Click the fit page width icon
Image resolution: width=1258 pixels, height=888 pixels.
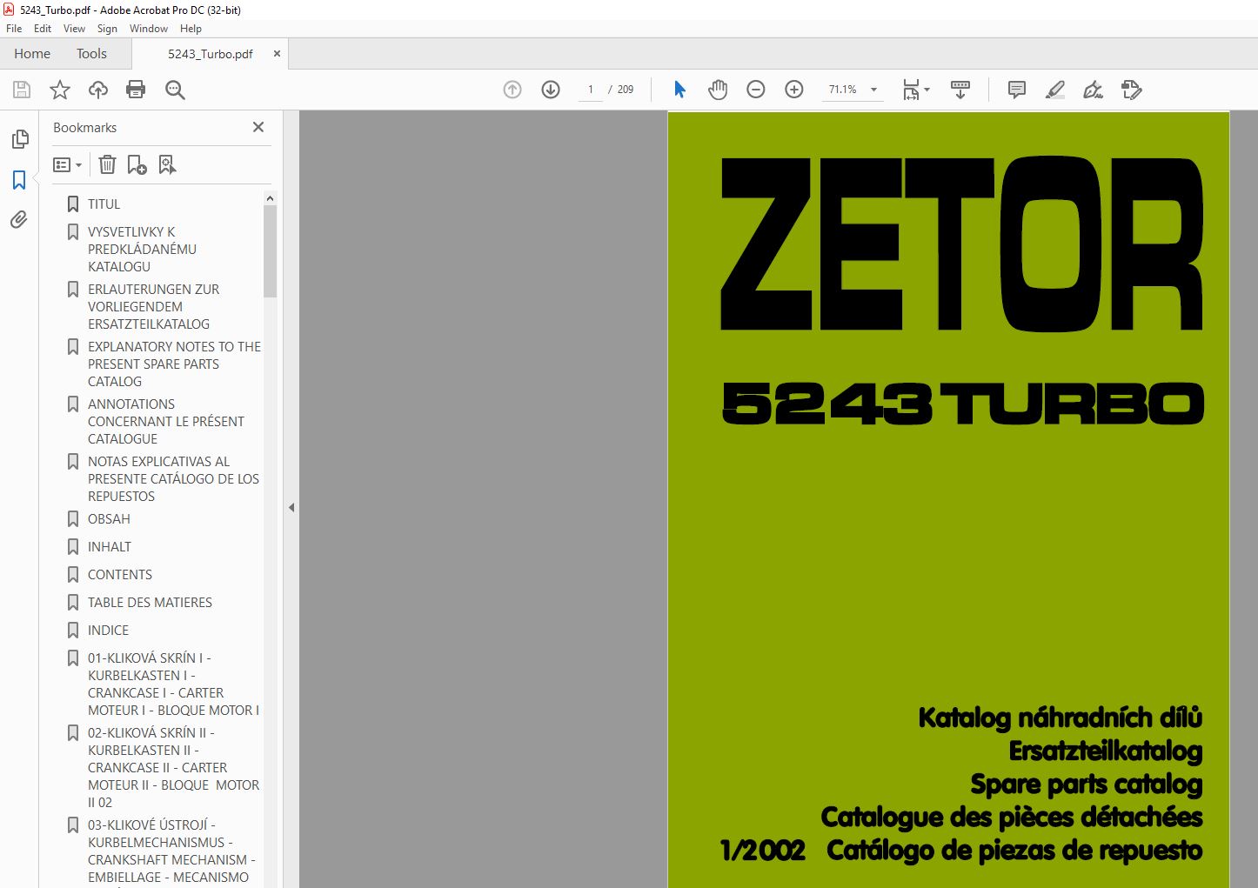pos(911,90)
